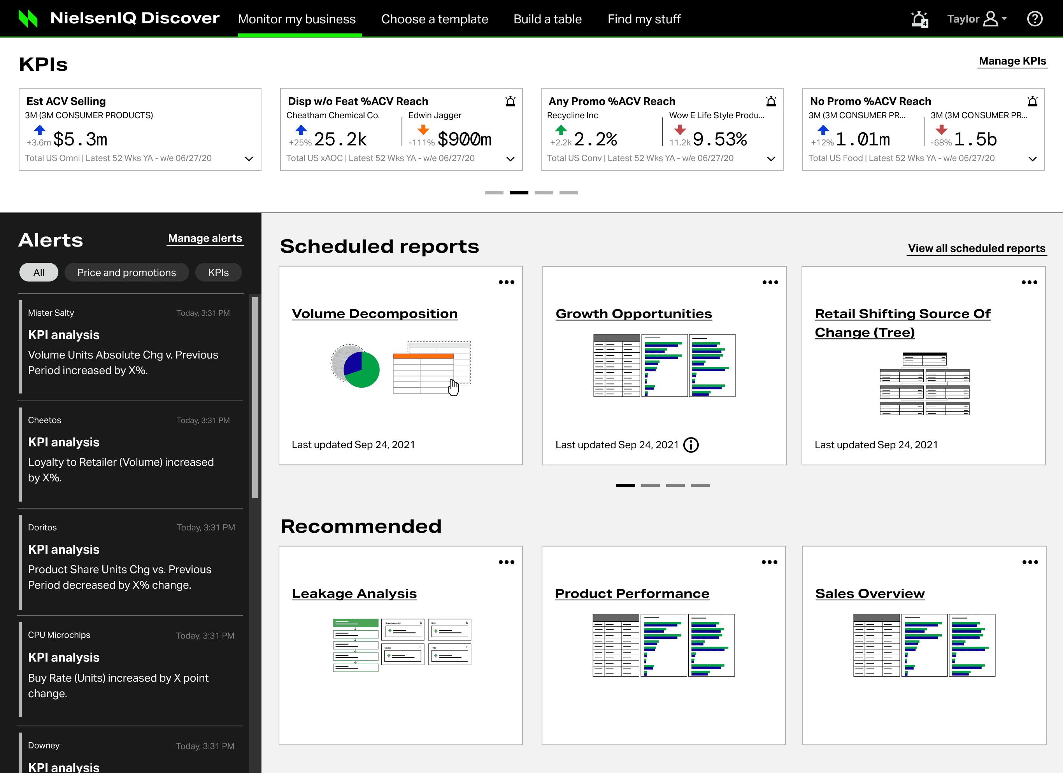Filter alerts by Price and promotions
Viewport: 1063px width, 773px height.
(126, 272)
